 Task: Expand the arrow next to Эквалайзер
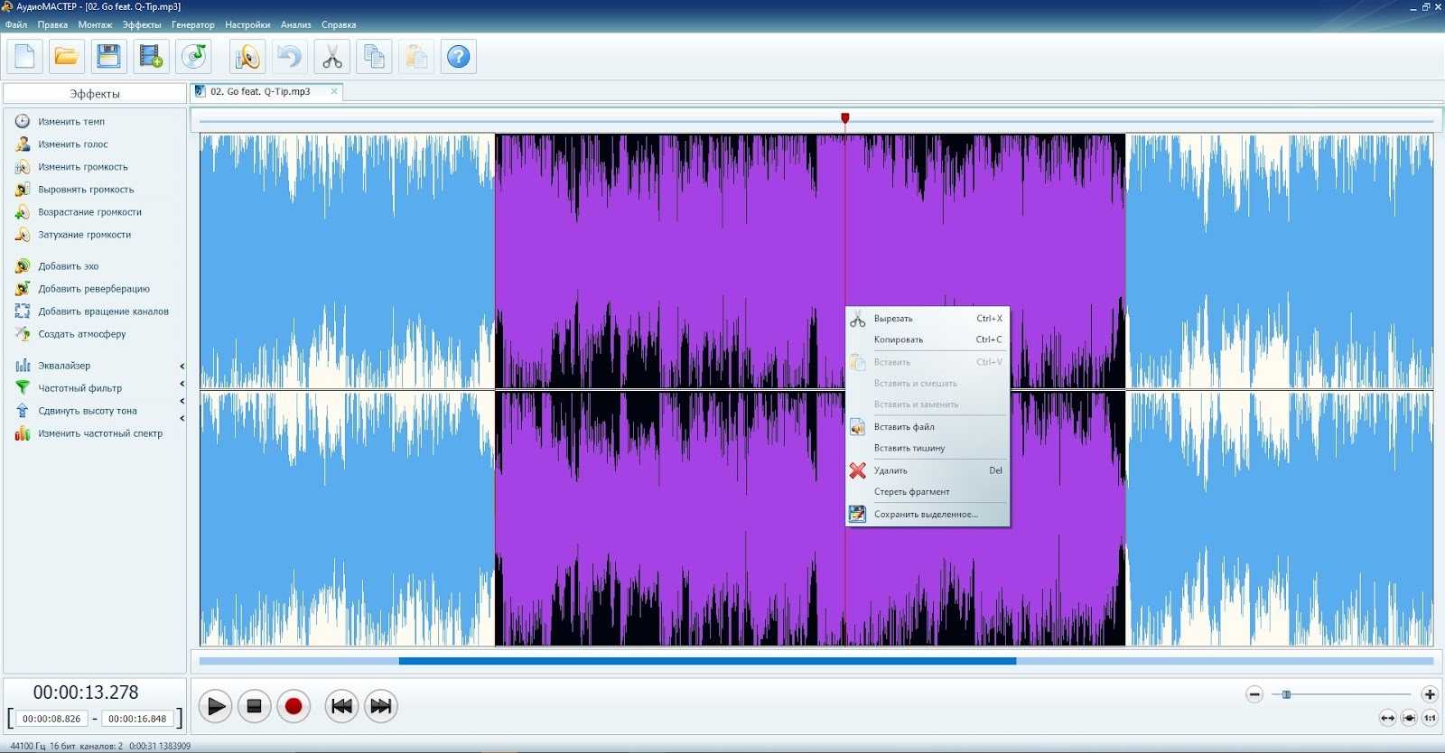[182, 367]
